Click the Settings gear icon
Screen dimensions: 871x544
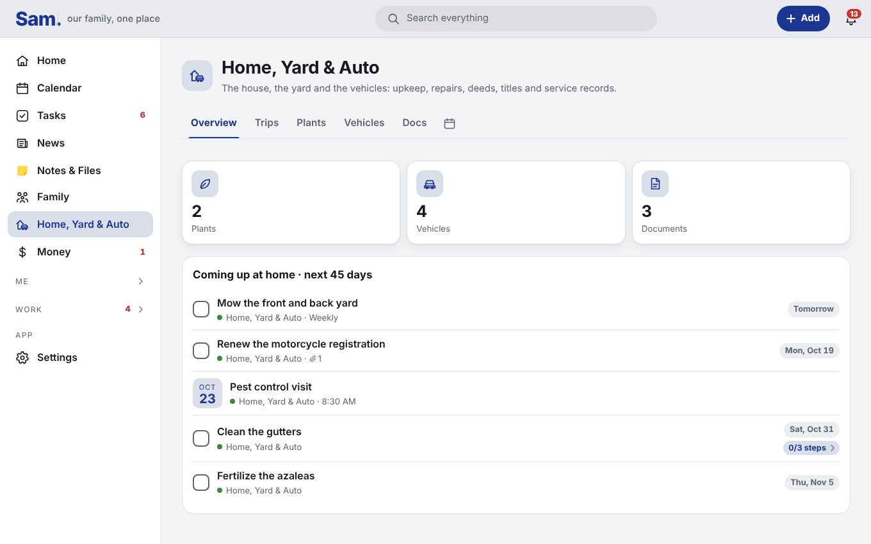[22, 358]
